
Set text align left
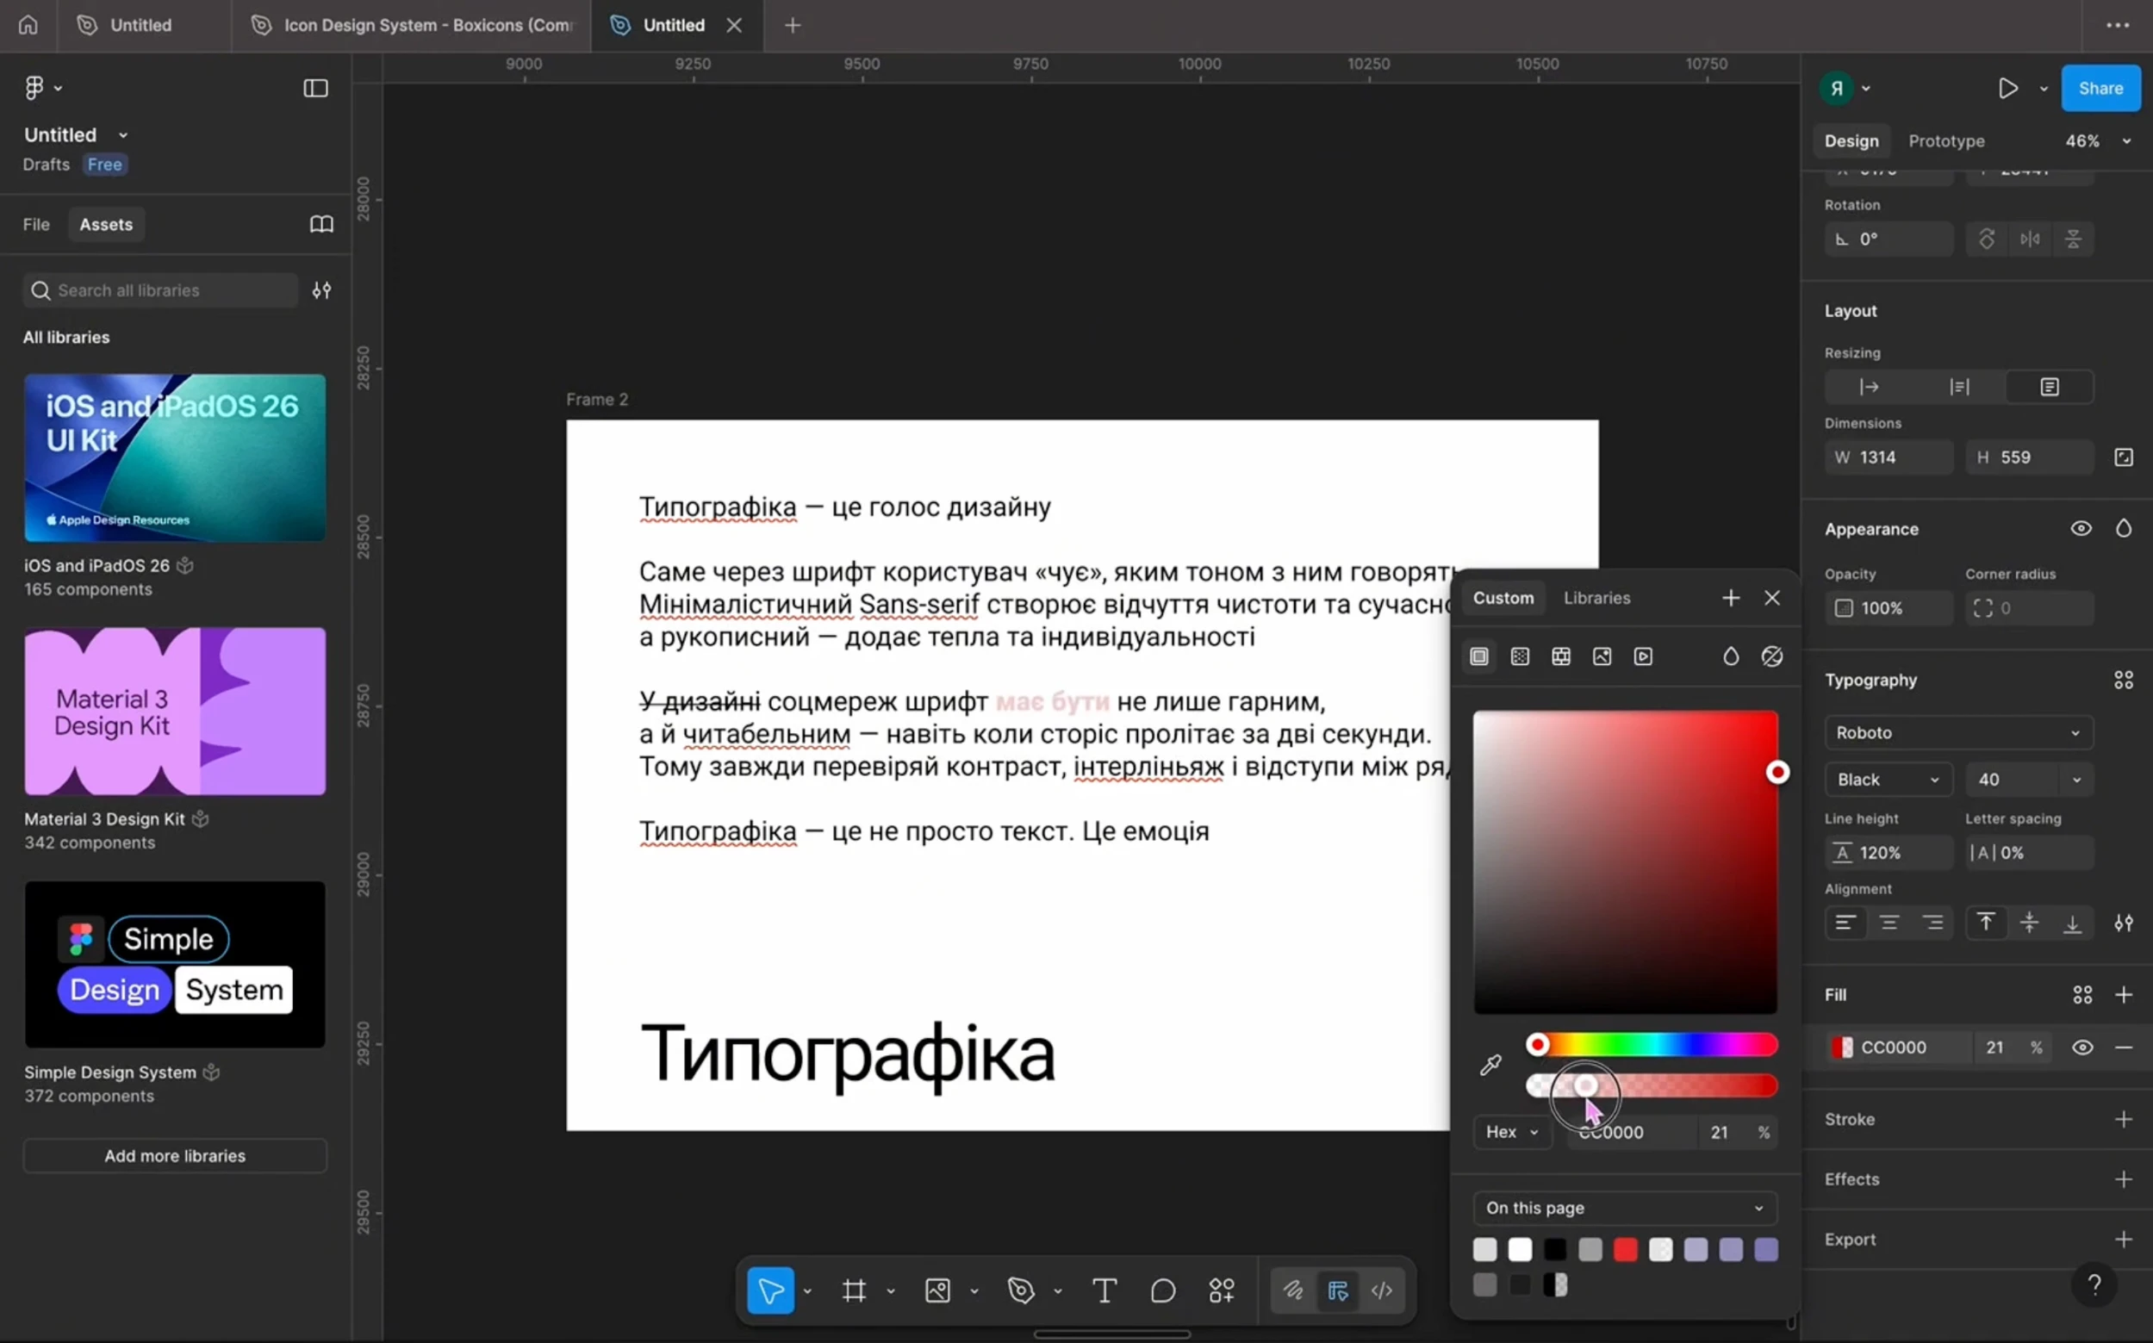(1845, 923)
